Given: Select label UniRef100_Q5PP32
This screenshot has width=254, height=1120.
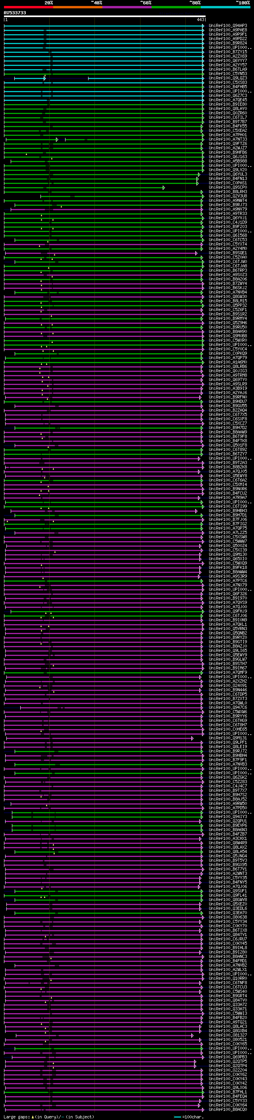Looking at the screenshot, I should click(x=228, y=305).
